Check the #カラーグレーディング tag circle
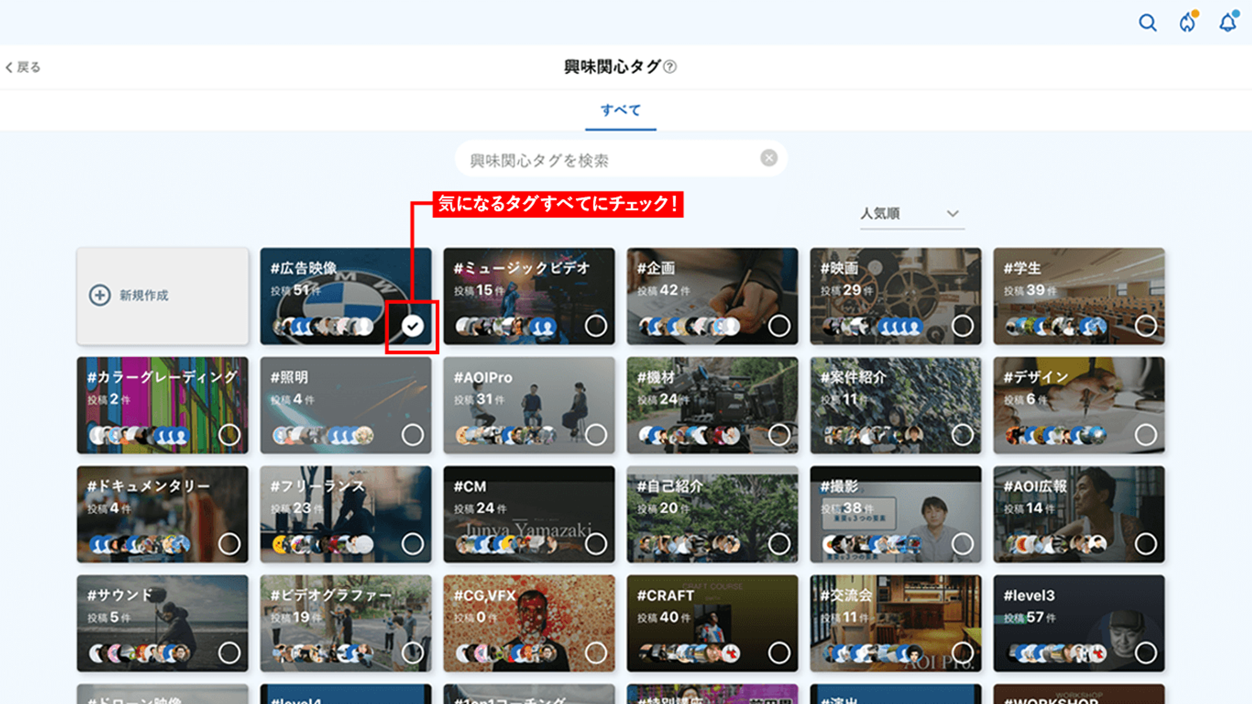 [x=229, y=435]
